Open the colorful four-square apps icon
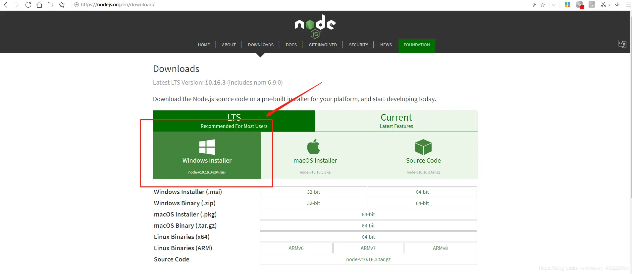This screenshot has width=632, height=274. point(567,5)
